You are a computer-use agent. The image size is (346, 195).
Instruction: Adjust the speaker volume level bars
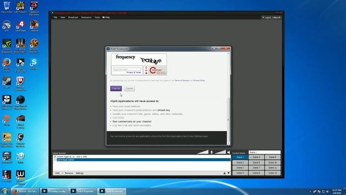point(221,152)
